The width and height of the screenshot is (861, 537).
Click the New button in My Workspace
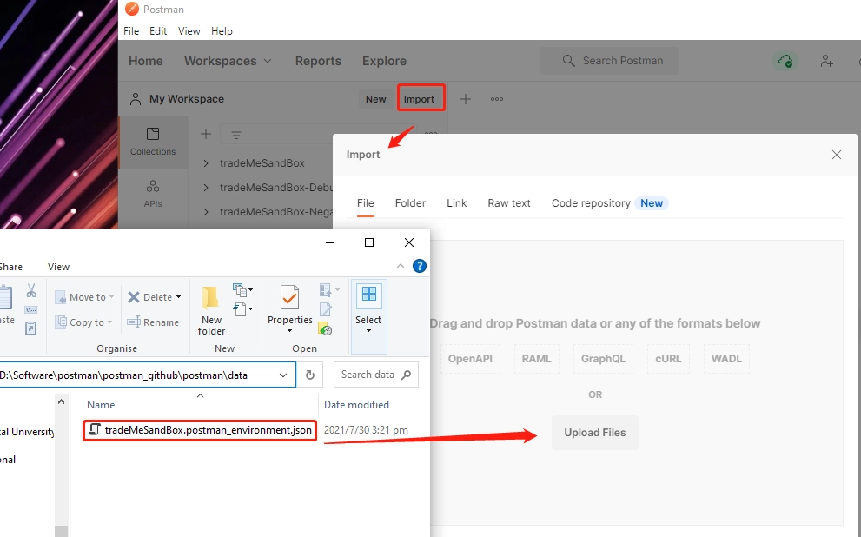click(x=375, y=99)
